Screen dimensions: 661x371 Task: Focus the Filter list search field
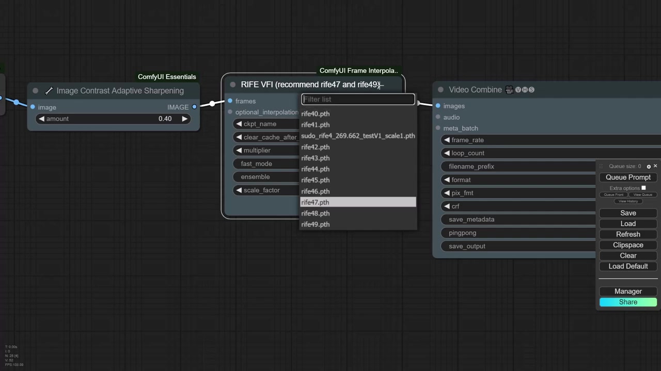[358, 99]
